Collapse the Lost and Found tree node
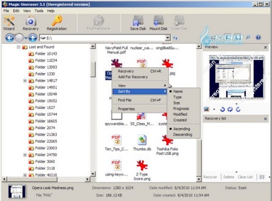 pyautogui.click(x=18, y=47)
